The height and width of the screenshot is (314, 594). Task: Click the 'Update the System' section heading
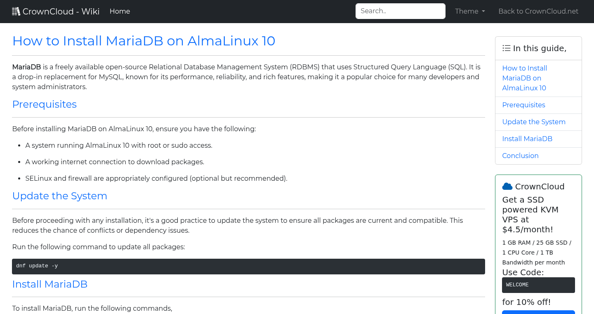pos(59,196)
